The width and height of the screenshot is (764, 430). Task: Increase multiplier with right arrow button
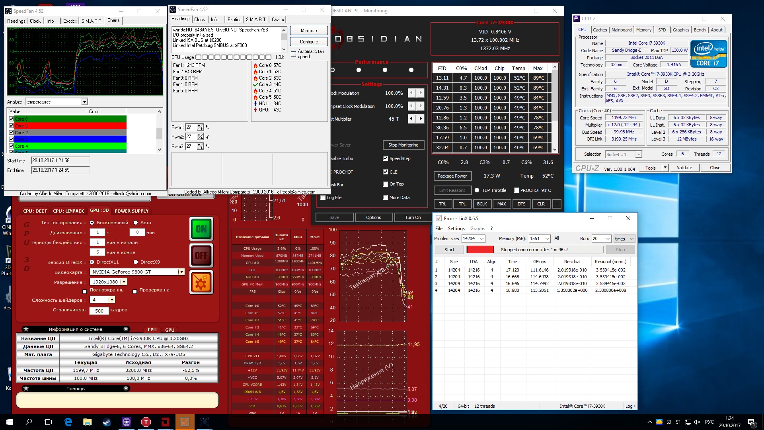tap(421, 119)
